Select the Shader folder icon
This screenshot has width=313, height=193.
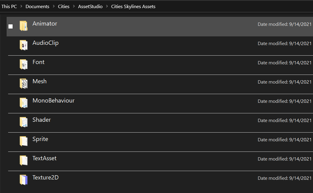(x=23, y=122)
